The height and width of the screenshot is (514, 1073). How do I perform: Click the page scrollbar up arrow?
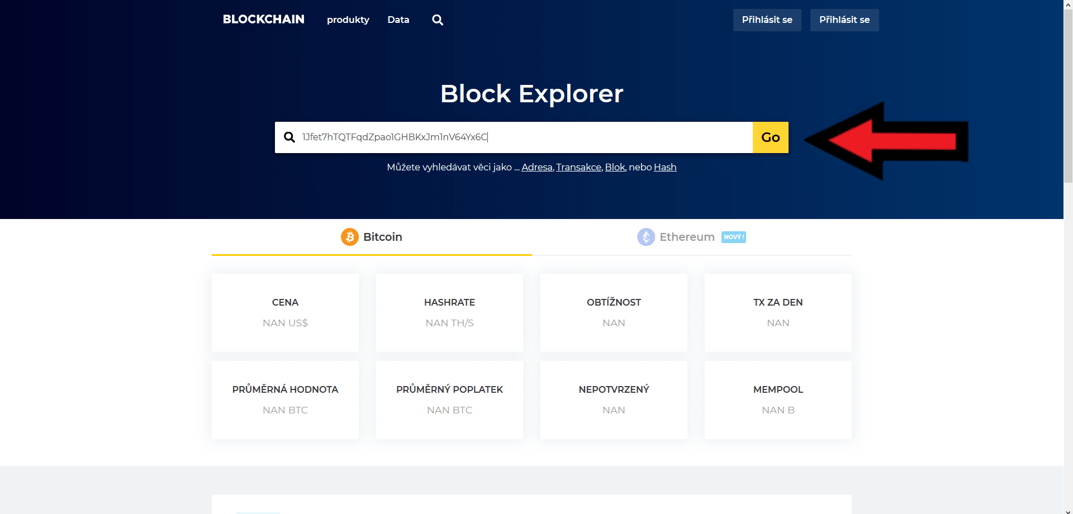(x=1068, y=4)
